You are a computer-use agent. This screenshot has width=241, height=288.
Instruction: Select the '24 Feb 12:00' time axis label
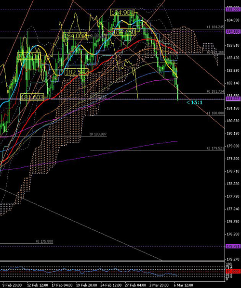(111, 285)
